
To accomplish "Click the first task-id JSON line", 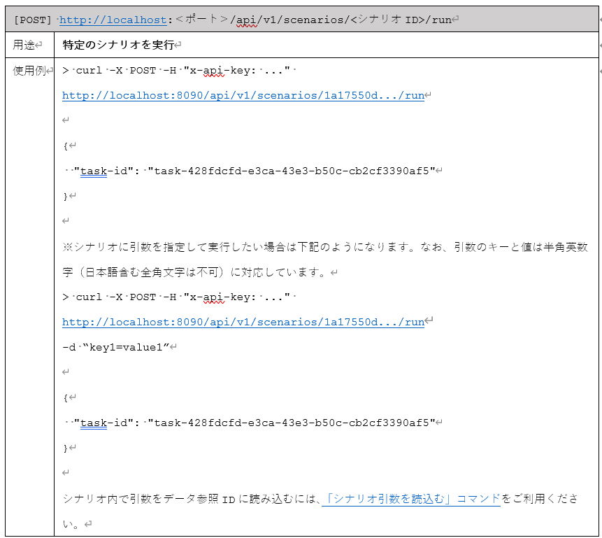I will point(255,171).
